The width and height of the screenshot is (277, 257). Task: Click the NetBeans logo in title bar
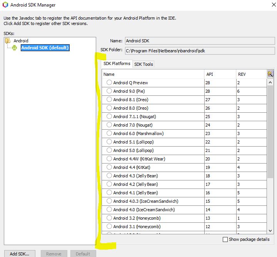[5, 5]
